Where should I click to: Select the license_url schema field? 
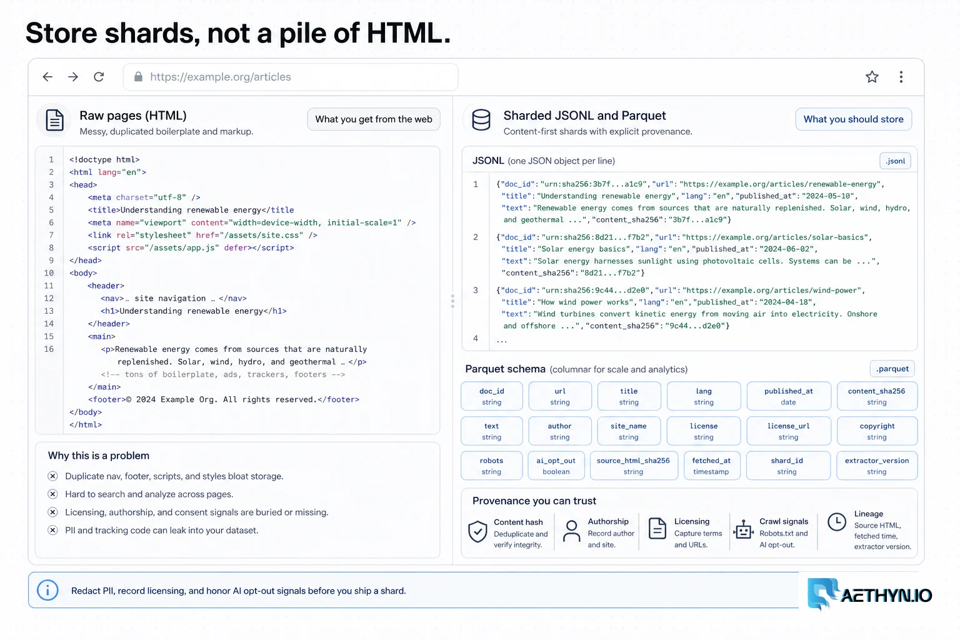[x=789, y=431]
